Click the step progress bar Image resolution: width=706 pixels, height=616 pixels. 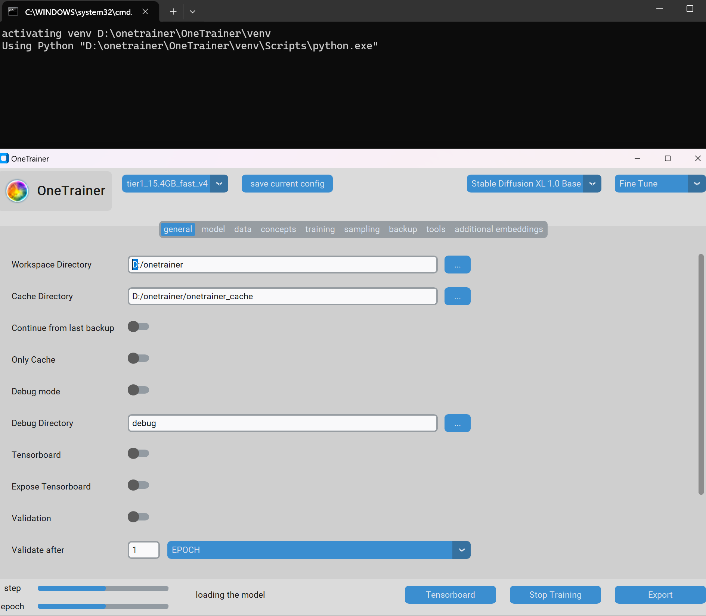103,588
